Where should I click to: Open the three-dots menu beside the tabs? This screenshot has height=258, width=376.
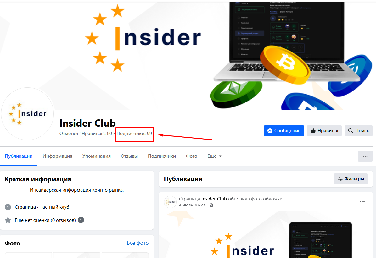tap(365, 156)
